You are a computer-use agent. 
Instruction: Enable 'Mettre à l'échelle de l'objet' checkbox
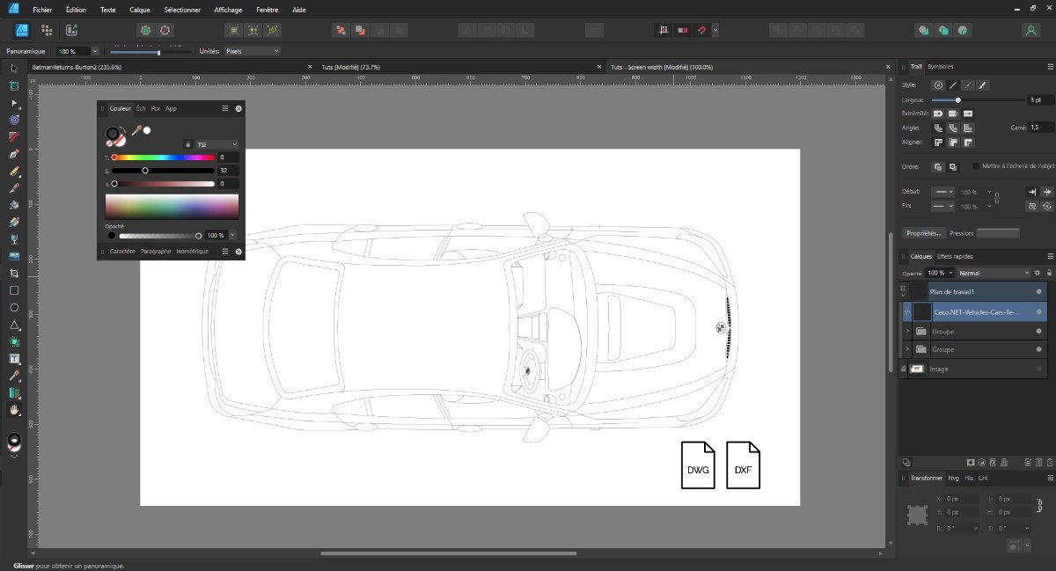coord(976,166)
